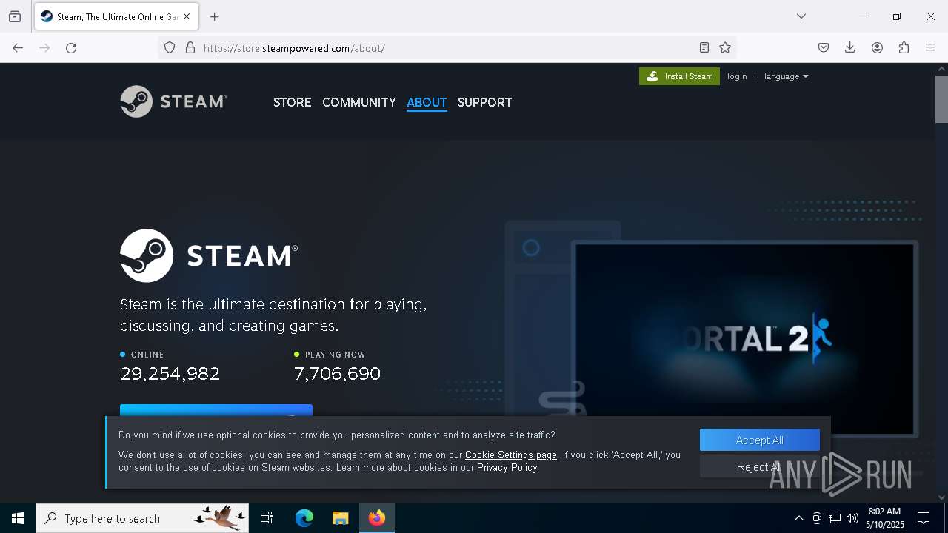Image resolution: width=948 pixels, height=533 pixels.
Task: Accept All cookies
Action: point(760,440)
